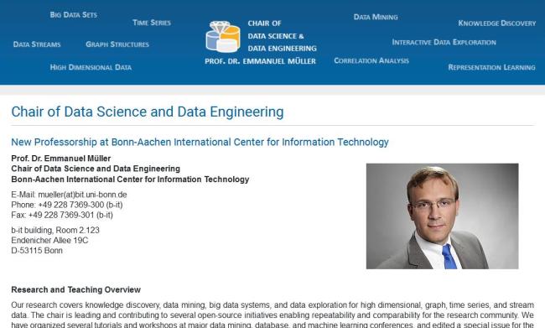This screenshot has height=328, width=545.
Task: Open the Interactive Data Exploration topic
Action: pos(444,43)
